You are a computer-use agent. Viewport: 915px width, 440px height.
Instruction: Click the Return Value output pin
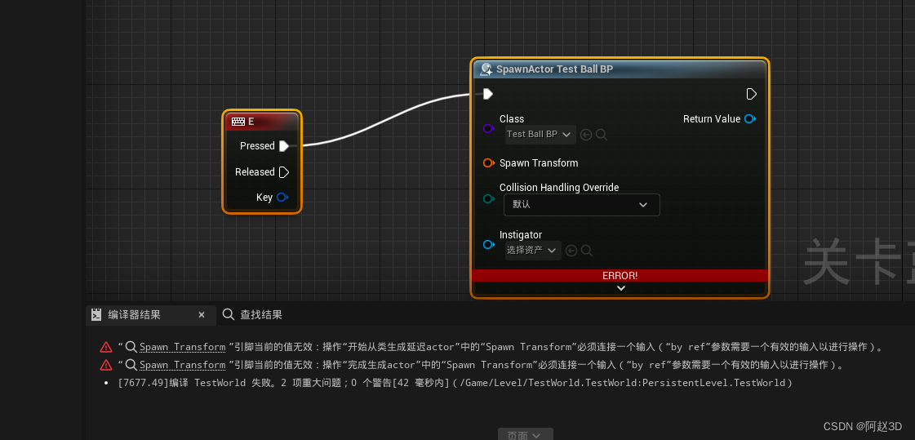coord(750,119)
